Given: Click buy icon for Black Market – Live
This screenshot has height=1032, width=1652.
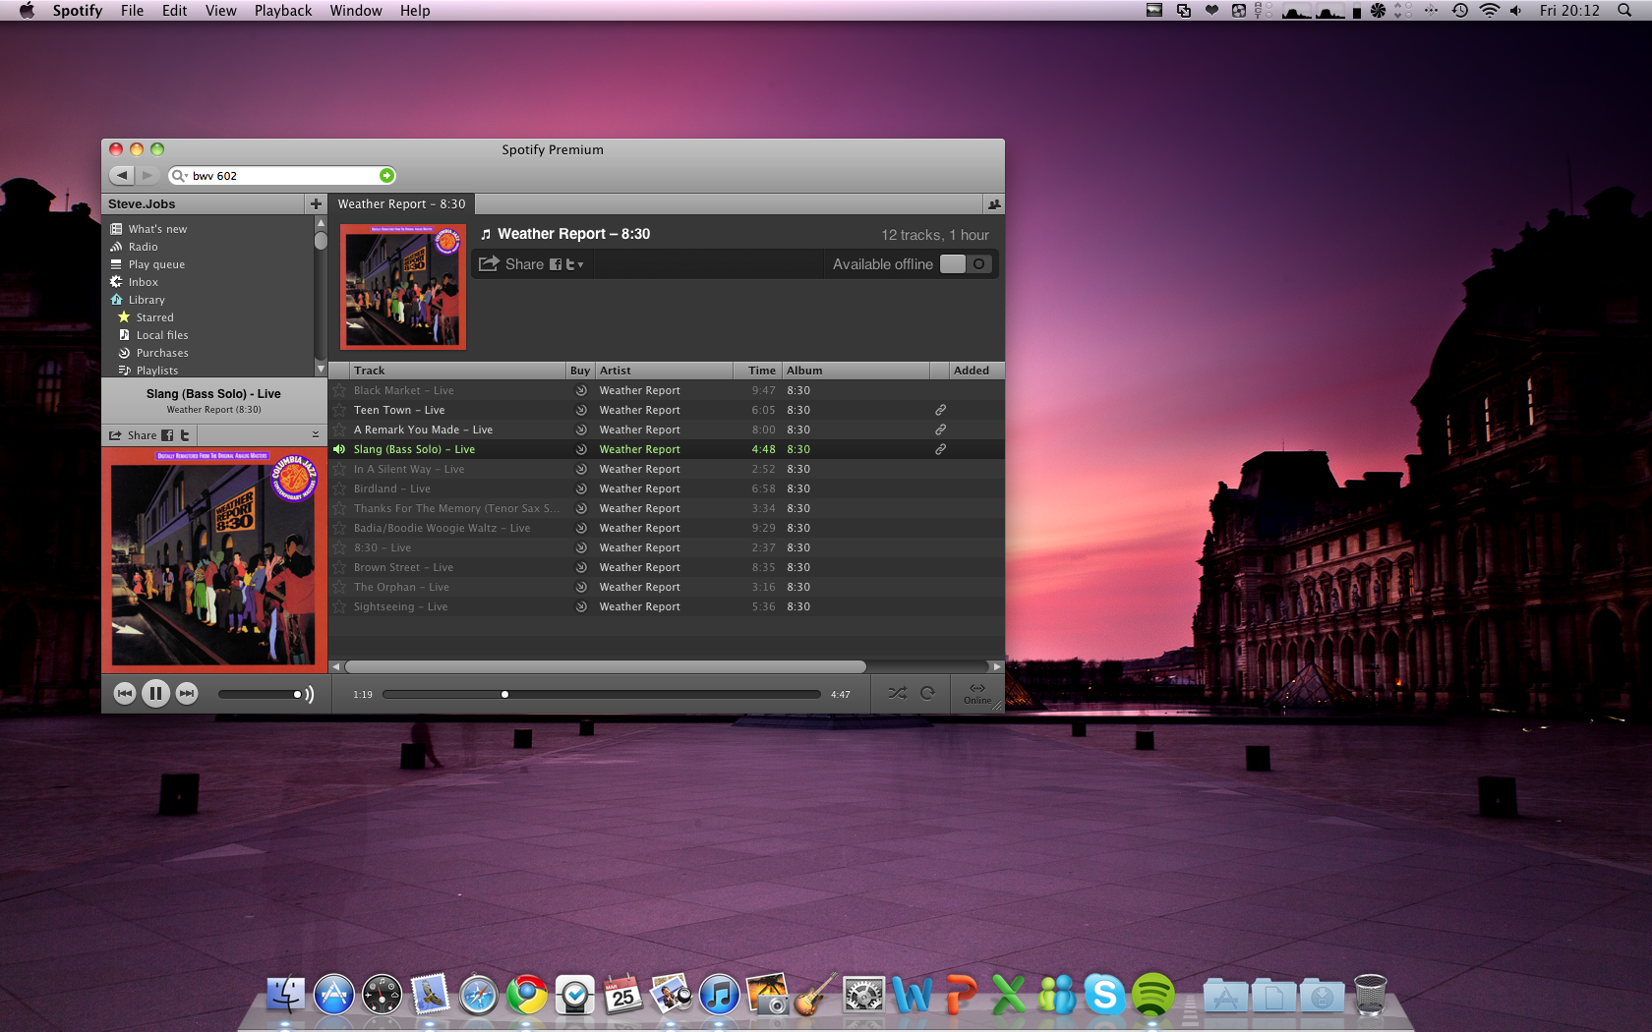Looking at the screenshot, I should pos(581,390).
